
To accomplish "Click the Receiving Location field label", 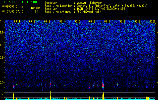I will 59,6.
